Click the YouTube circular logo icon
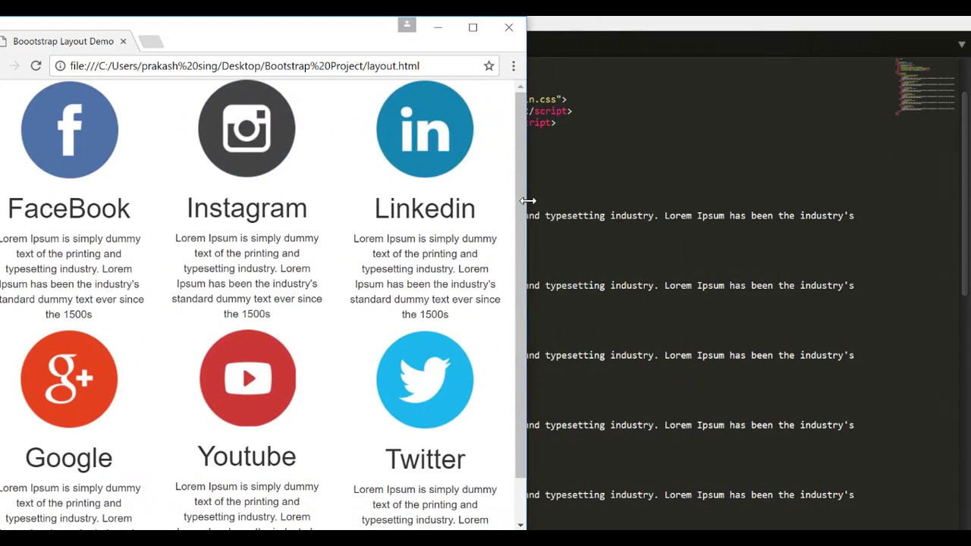The image size is (971, 546). coord(247,378)
